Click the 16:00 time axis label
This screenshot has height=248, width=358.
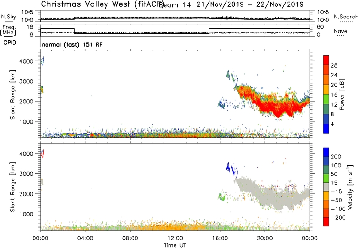tap(220, 239)
